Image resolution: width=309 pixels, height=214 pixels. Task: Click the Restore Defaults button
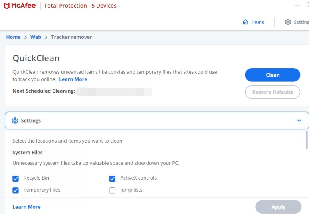click(273, 92)
